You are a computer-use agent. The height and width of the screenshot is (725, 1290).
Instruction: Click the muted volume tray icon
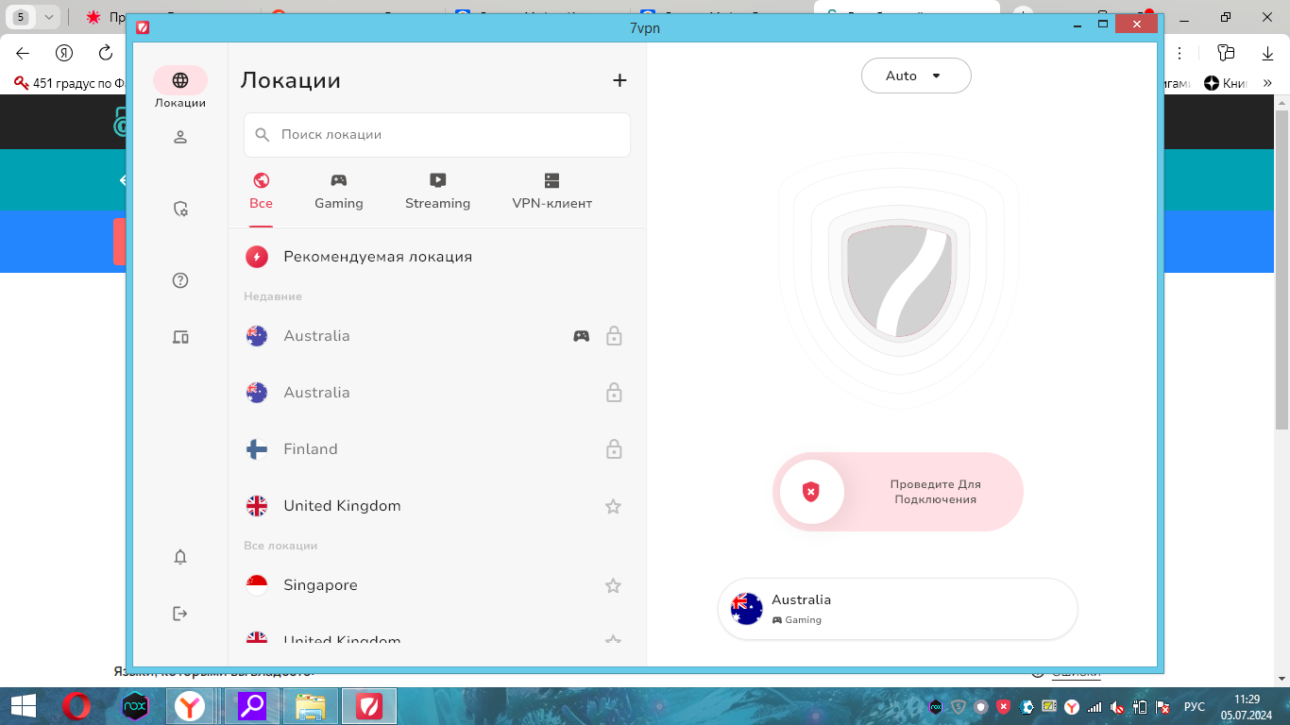pyautogui.click(x=1118, y=706)
